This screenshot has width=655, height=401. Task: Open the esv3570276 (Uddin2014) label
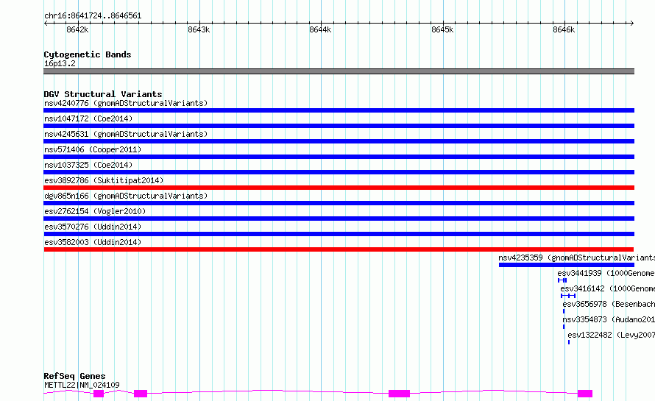pos(93,227)
